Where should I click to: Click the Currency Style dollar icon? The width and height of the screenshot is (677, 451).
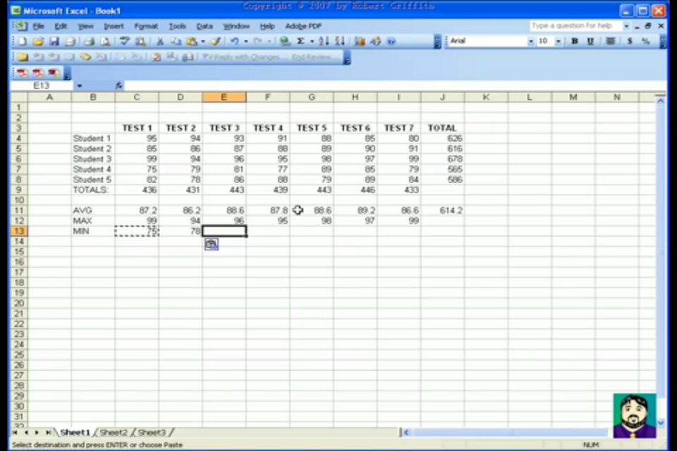pyautogui.click(x=629, y=42)
